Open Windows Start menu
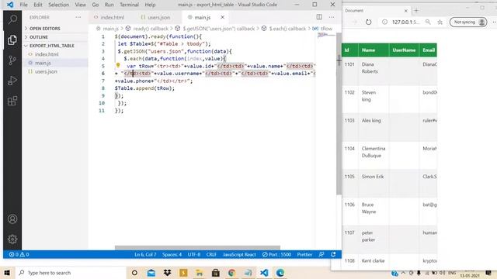The width and height of the screenshot is (497, 279). tap(7, 273)
